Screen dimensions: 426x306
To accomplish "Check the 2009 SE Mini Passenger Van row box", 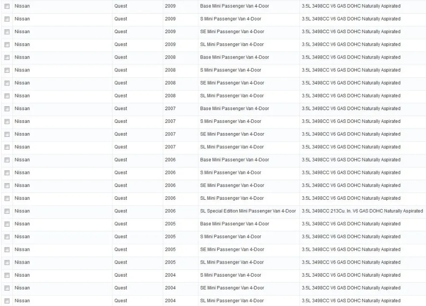I will click(x=7, y=32).
